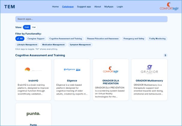The height and width of the screenshot is (126, 182).
Task: Open the brainHQ app logo
Action: tap(33, 69)
